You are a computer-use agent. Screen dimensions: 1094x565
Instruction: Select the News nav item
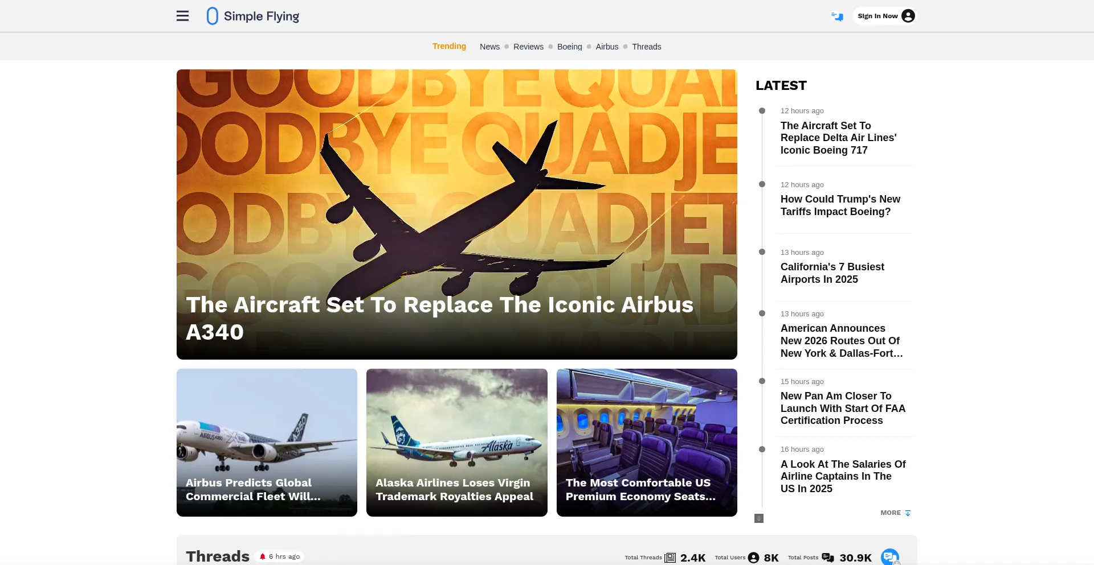pyautogui.click(x=489, y=47)
